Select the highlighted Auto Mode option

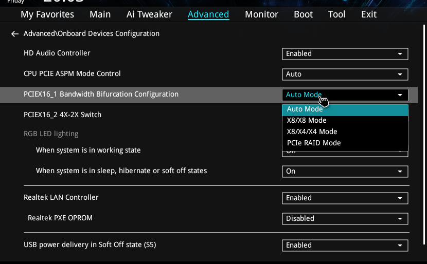pyautogui.click(x=305, y=109)
